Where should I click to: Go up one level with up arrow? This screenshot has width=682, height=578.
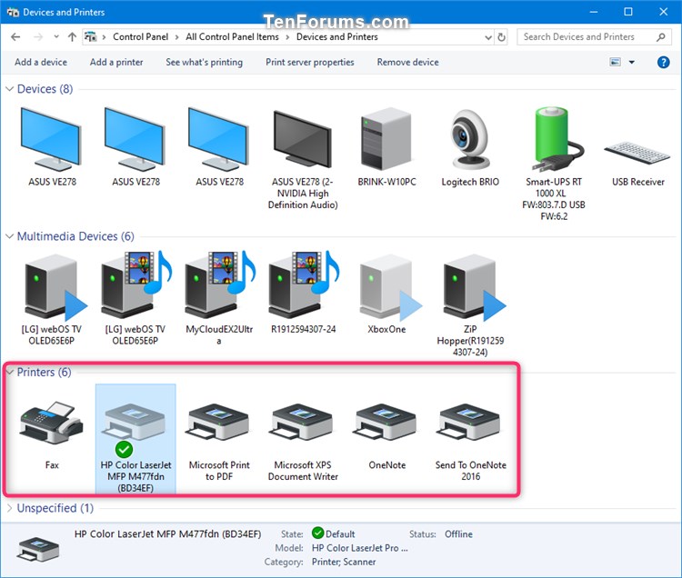tap(72, 37)
